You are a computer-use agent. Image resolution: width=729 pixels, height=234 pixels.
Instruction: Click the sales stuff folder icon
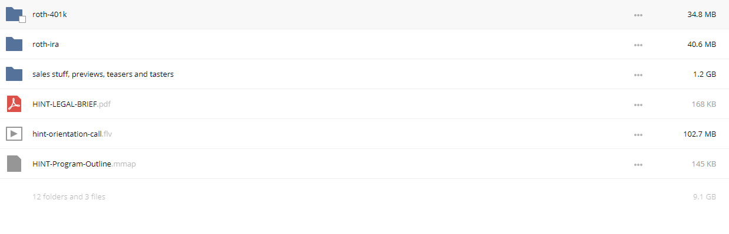click(14, 74)
